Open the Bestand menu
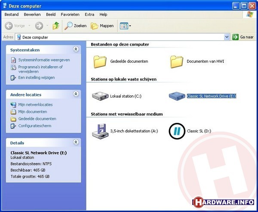Image resolution: width=258 pixels, height=212 pixels. (12, 15)
